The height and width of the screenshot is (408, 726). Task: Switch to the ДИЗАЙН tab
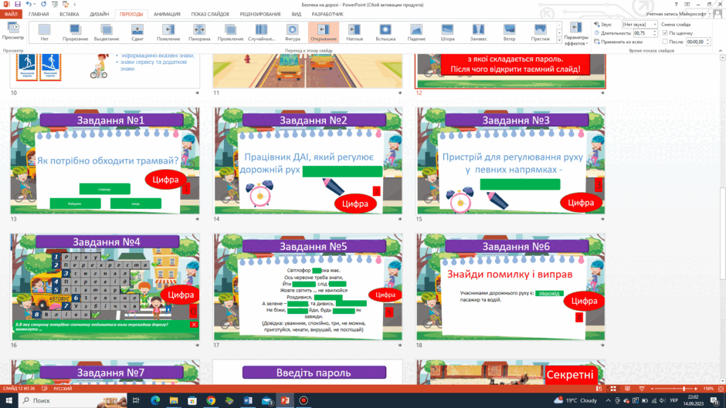point(99,14)
